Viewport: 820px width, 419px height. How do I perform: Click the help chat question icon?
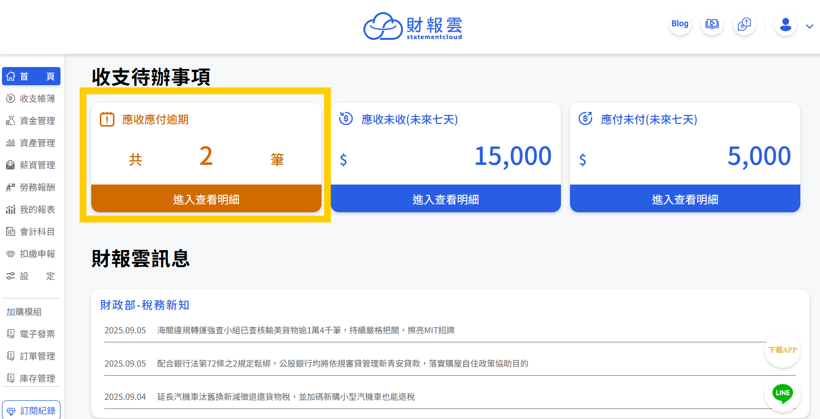tap(744, 24)
